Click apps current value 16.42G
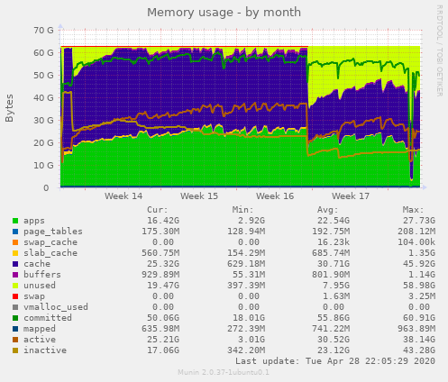 pos(163,221)
